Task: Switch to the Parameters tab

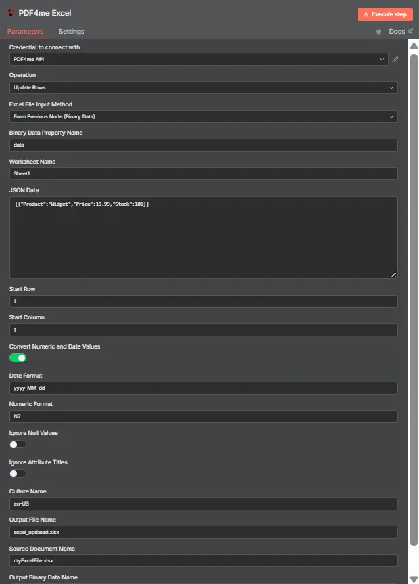Action: [x=25, y=32]
